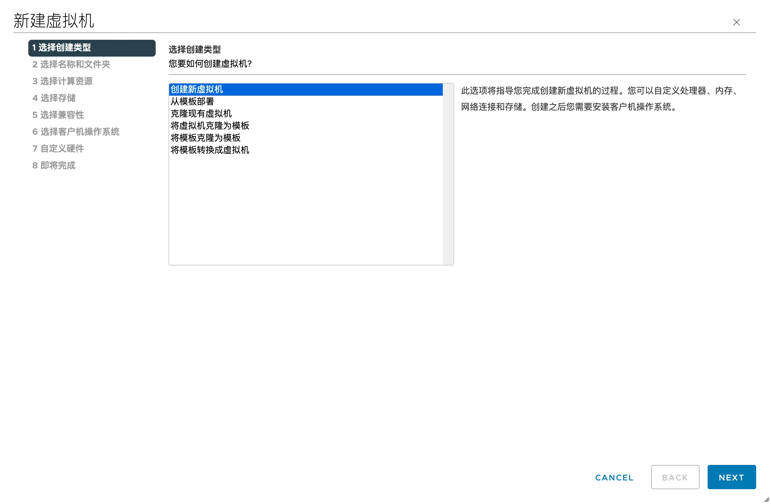Select 克隆现有虚拟机 option
The image size is (771, 504).
click(x=201, y=114)
